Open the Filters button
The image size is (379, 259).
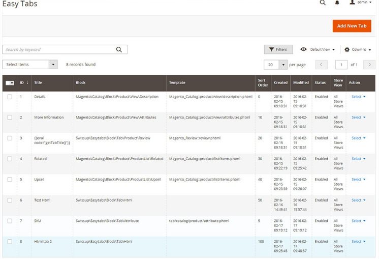pos(278,49)
